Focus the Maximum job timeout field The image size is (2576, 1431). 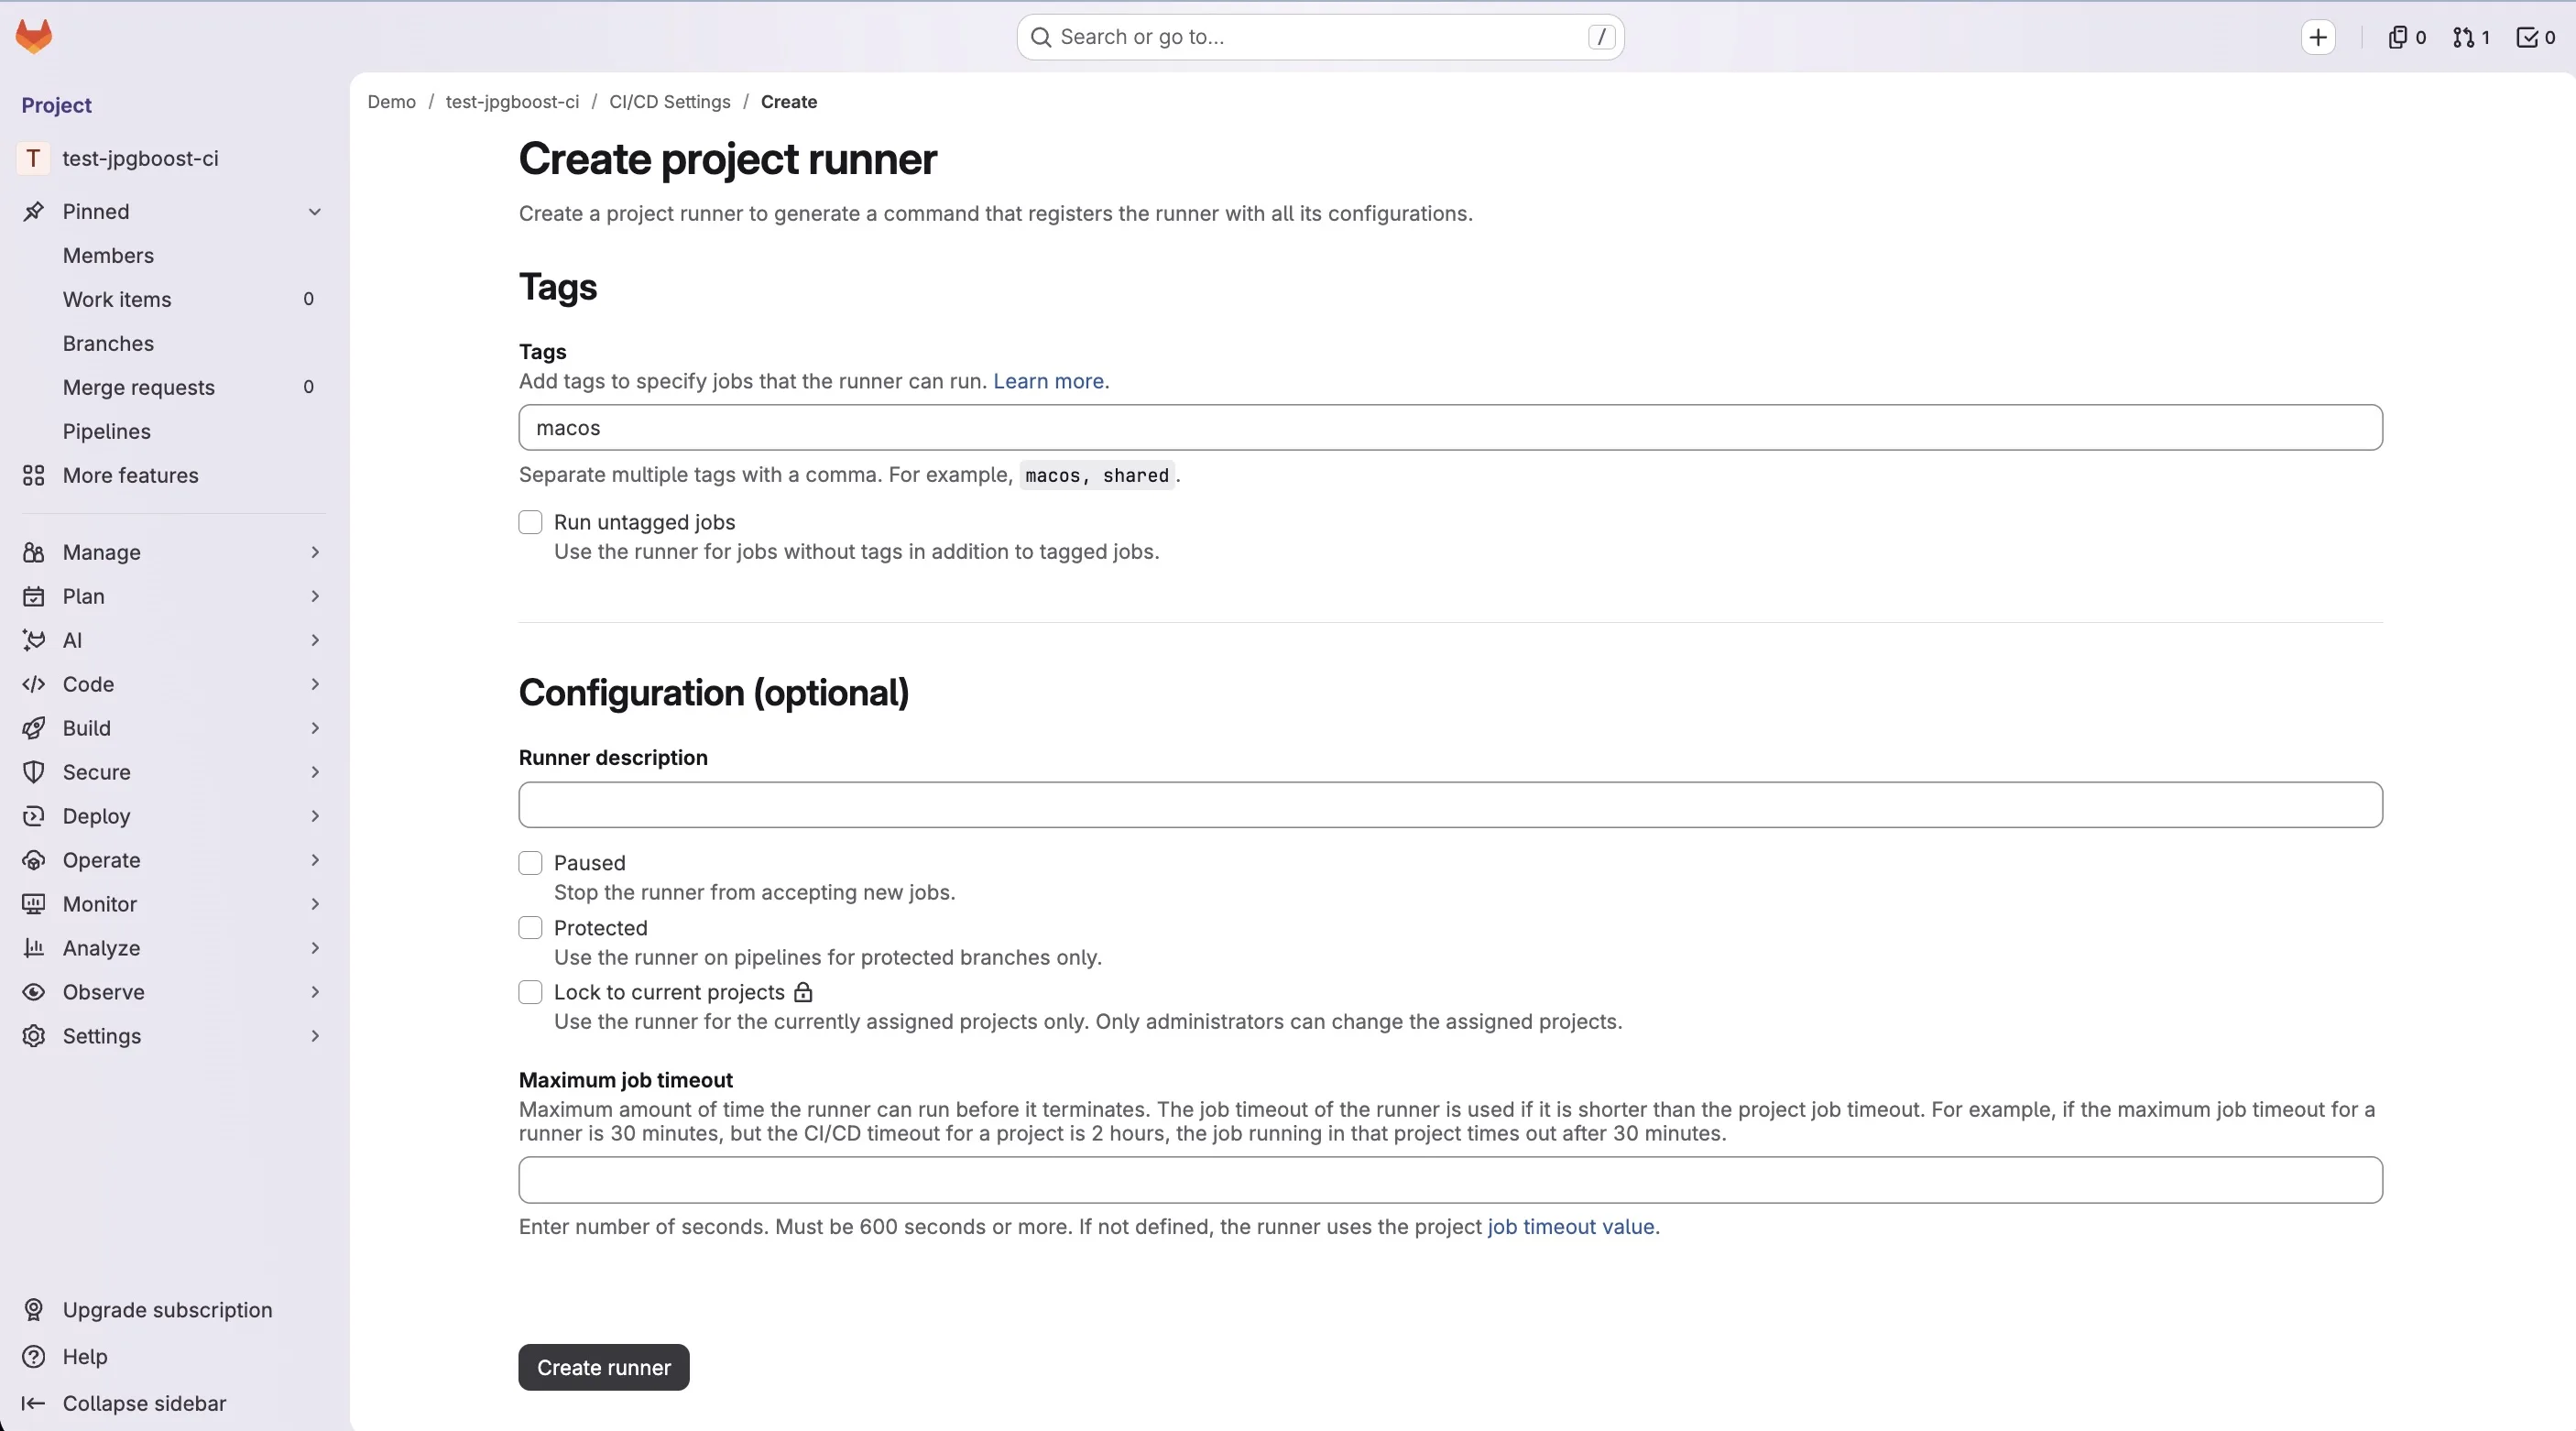click(x=1450, y=1180)
